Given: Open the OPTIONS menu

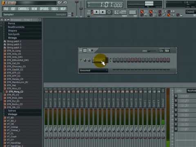Looking at the screenshot, I should tap(44, 9).
